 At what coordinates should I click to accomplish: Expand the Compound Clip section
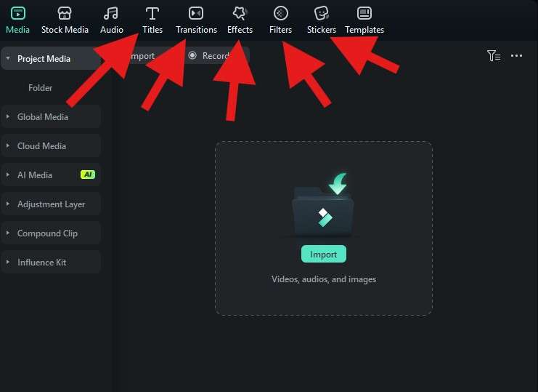tap(8, 233)
